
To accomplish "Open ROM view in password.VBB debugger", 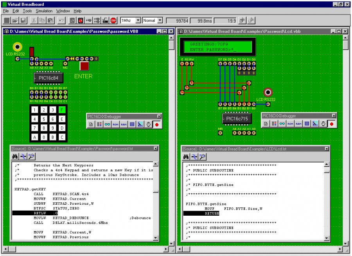I will pyautogui.click(x=115, y=124).
